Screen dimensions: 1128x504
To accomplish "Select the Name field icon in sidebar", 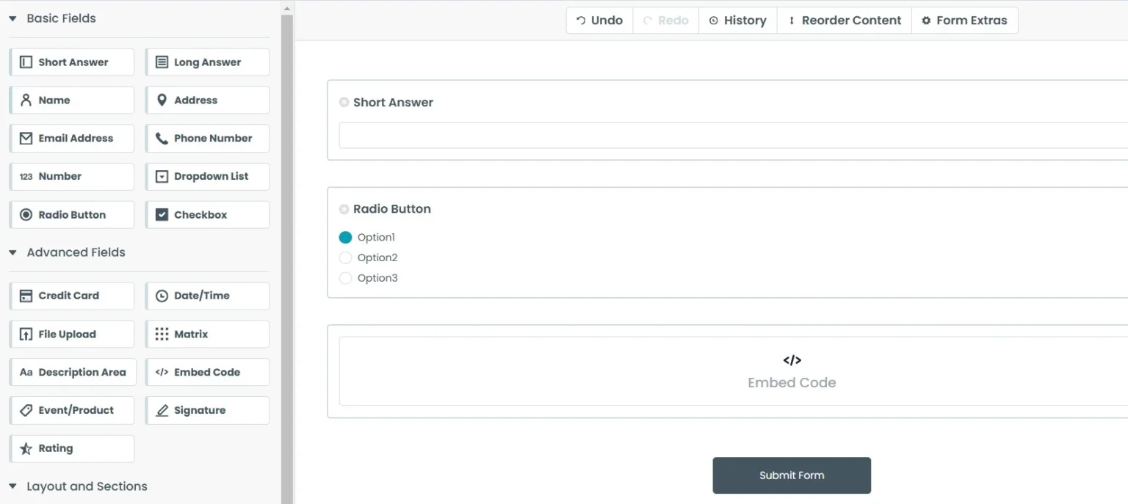I will (25, 100).
